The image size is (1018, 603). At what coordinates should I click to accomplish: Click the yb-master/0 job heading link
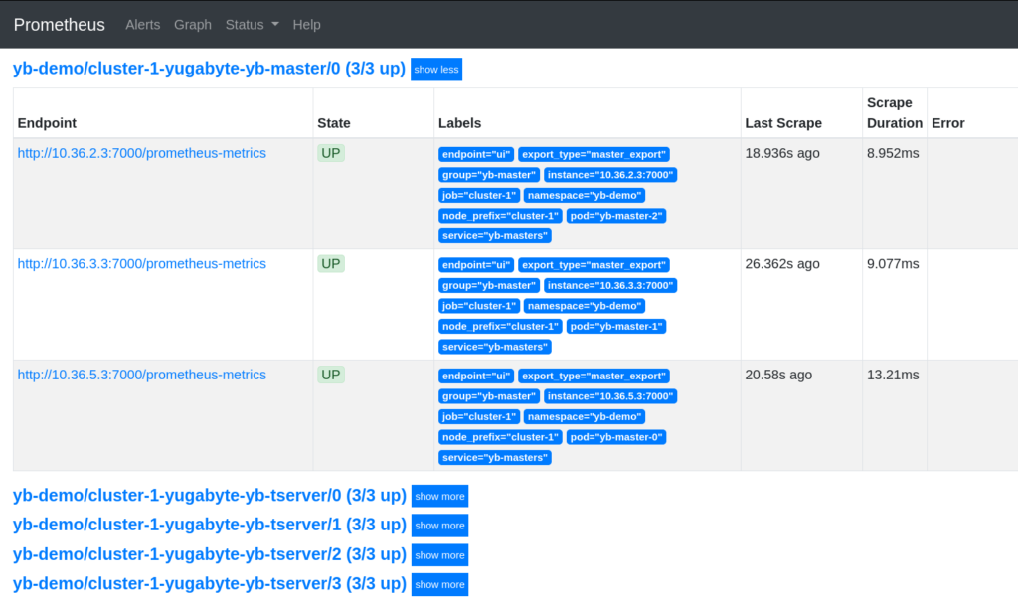point(209,69)
